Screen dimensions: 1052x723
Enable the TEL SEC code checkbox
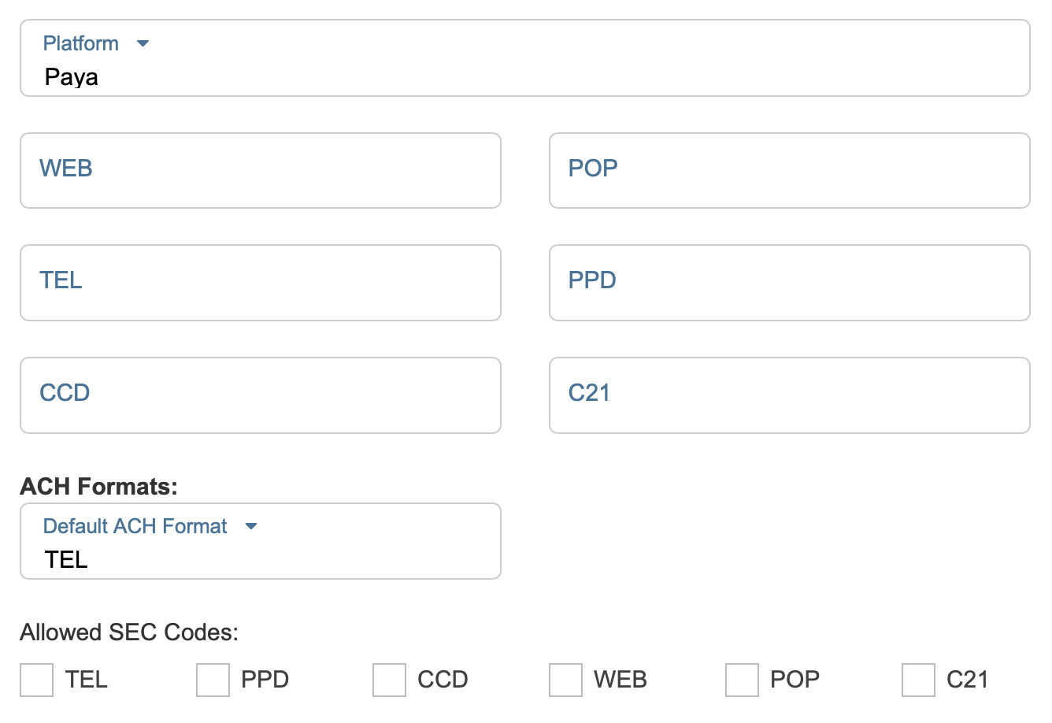[36, 680]
